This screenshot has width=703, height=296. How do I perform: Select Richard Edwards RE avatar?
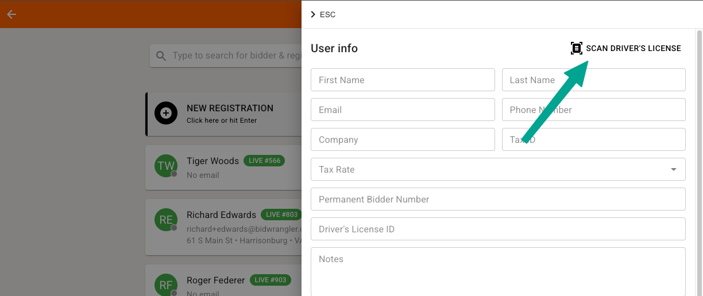pos(166,220)
